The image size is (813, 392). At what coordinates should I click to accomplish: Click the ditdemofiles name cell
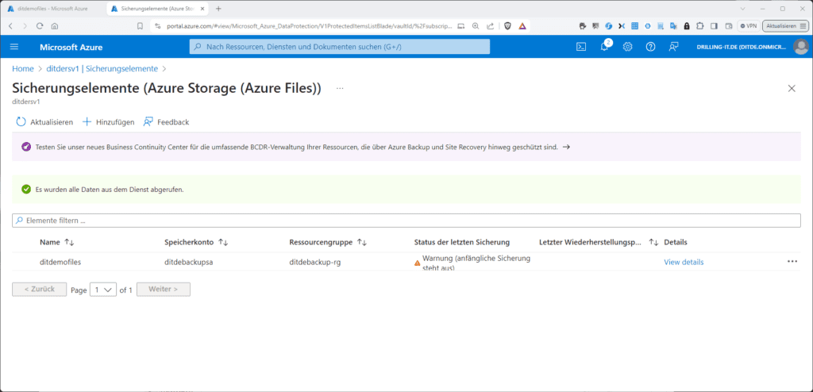(x=60, y=262)
